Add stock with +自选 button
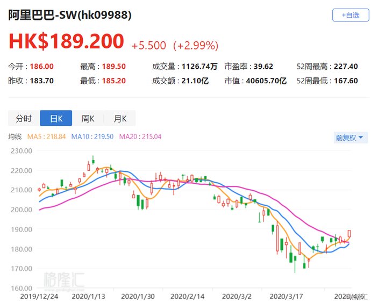 tap(351, 15)
